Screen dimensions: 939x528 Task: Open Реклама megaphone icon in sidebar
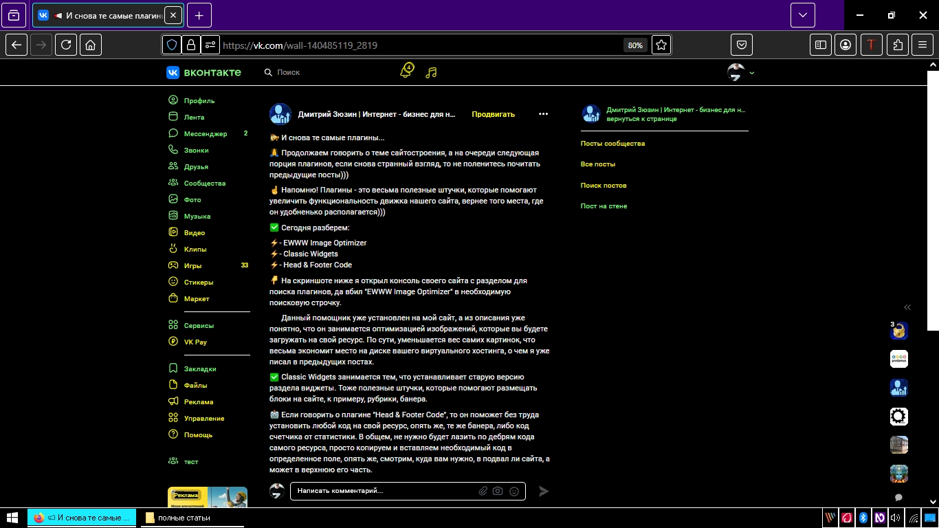173,401
